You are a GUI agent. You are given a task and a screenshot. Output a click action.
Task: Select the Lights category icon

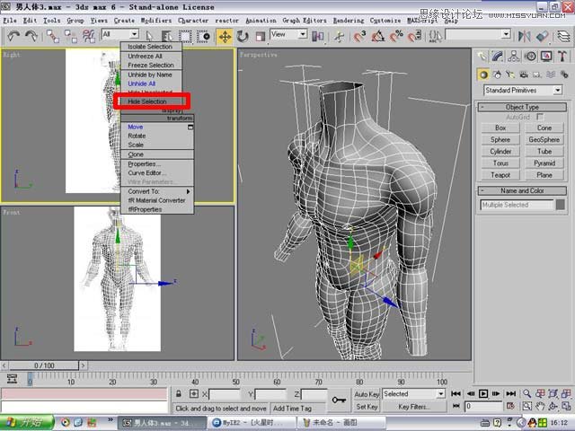click(510, 75)
